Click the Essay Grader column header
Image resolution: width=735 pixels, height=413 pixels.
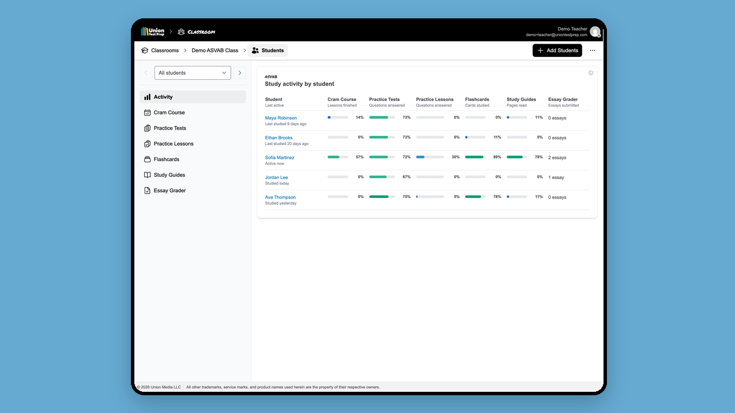[563, 99]
